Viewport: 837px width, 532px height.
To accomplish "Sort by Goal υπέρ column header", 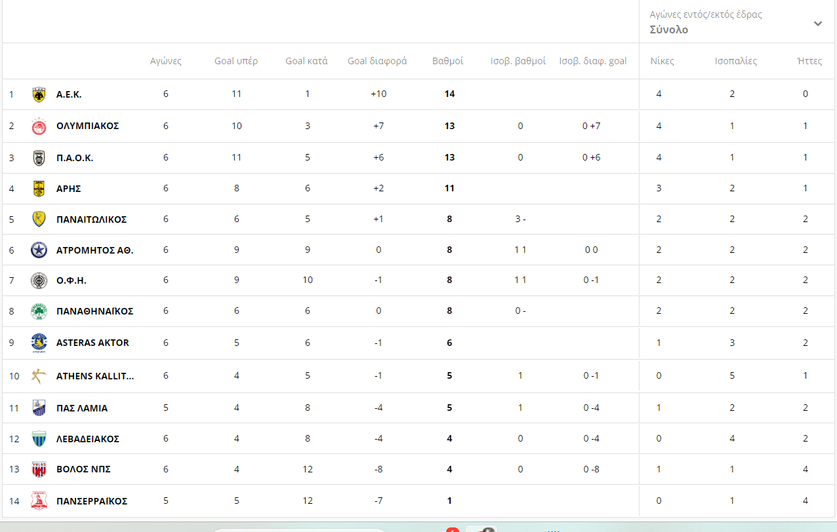I will pos(236,61).
